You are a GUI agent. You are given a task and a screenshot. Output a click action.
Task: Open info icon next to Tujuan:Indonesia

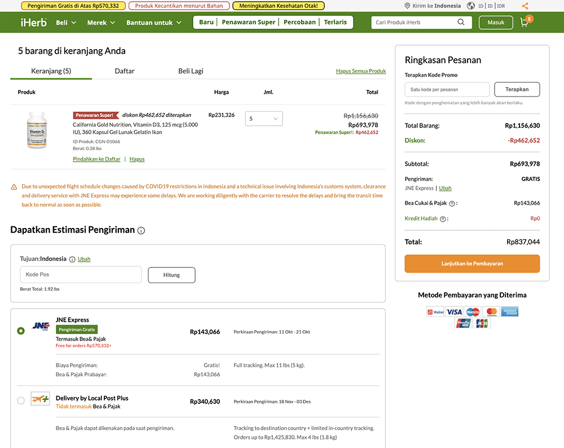coord(72,260)
